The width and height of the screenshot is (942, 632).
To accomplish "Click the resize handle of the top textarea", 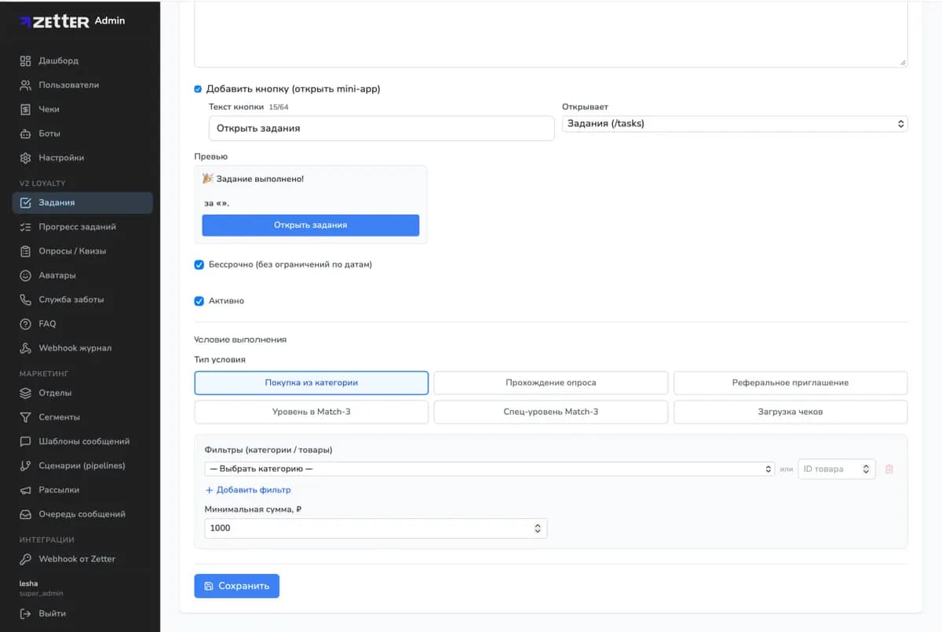I will pyautogui.click(x=903, y=62).
